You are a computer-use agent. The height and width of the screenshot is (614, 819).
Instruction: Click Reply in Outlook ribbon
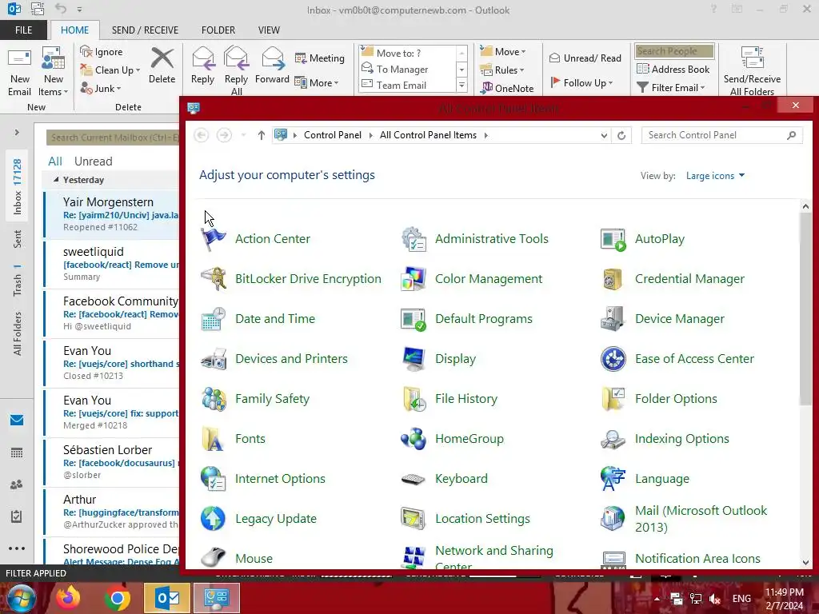[x=202, y=66]
